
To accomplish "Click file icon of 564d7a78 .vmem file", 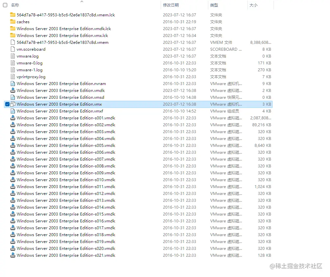I will tap(13, 42).
